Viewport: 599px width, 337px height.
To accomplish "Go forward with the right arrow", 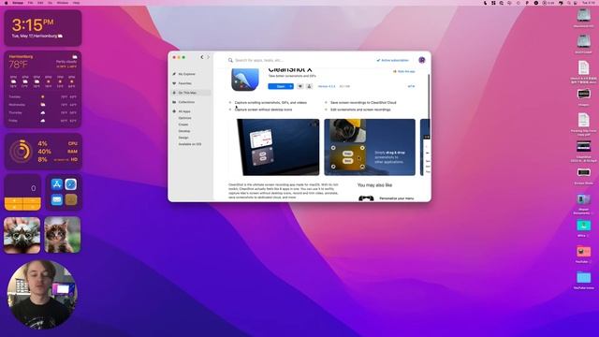I will click(208, 57).
